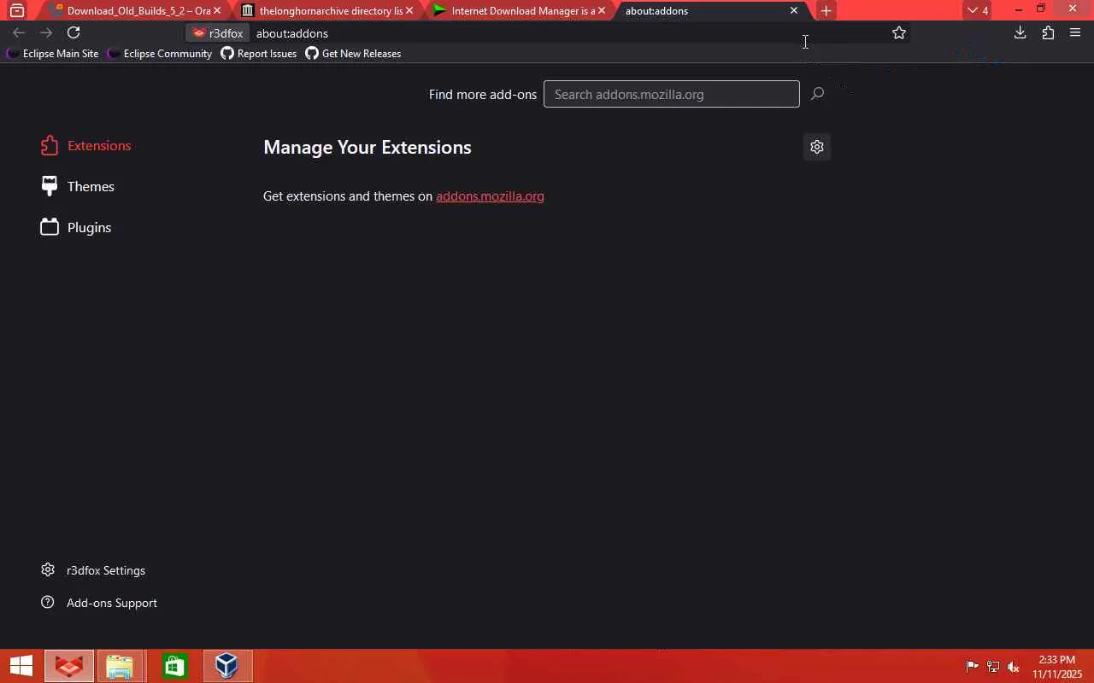Go back using the back arrow
Screen dimensions: 1094x683
[x=19, y=32]
